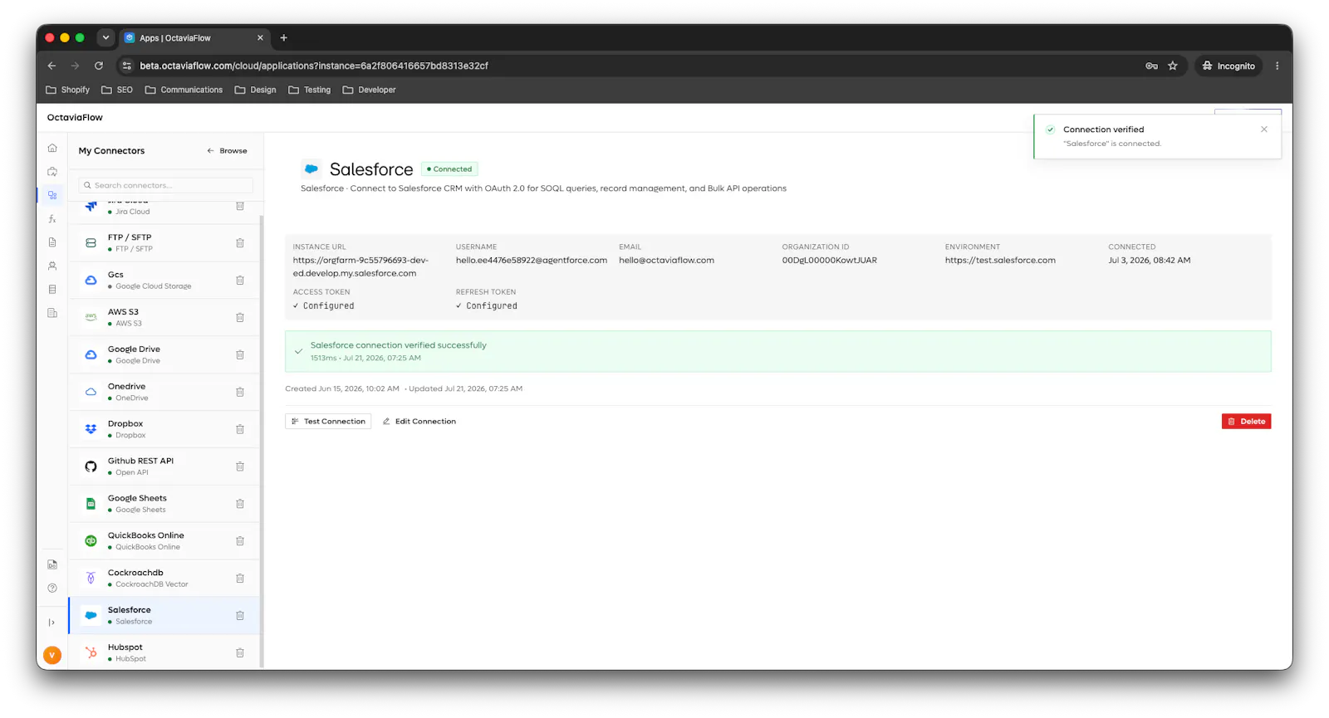Go back to Browse connectors

click(227, 151)
